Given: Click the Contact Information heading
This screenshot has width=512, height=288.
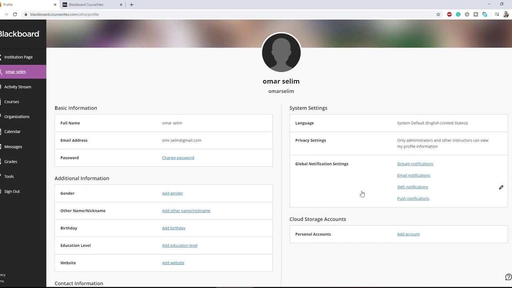Looking at the screenshot, I should (x=79, y=284).
